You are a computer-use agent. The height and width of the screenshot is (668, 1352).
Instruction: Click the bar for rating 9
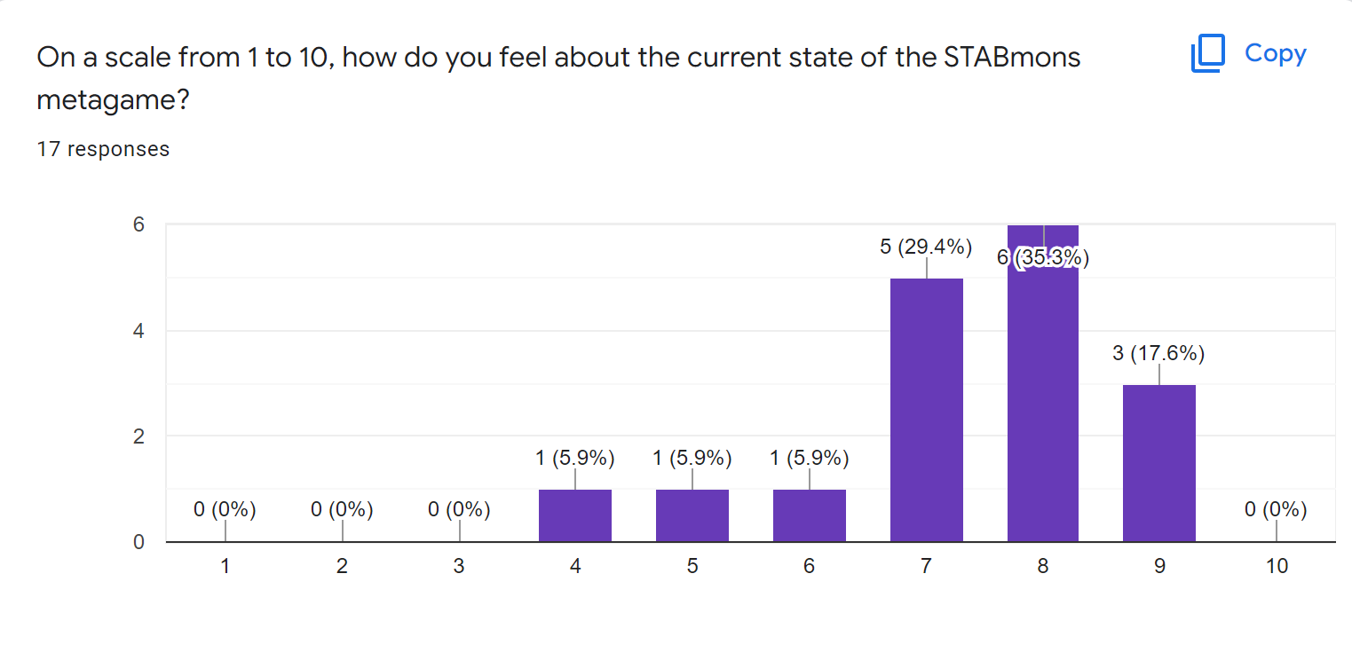[1158, 462]
